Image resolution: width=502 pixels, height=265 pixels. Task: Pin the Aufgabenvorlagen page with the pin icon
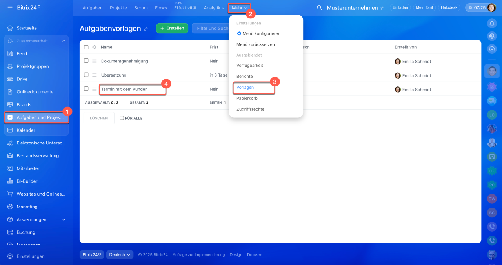tap(146, 29)
